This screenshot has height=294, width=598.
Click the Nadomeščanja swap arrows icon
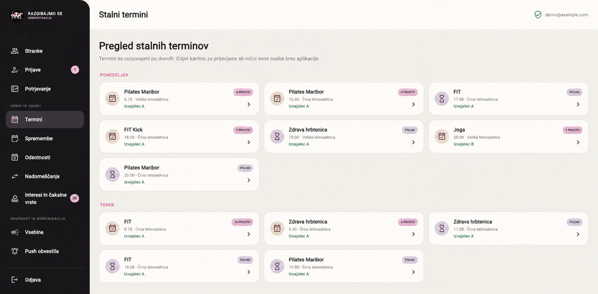pyautogui.click(x=15, y=176)
